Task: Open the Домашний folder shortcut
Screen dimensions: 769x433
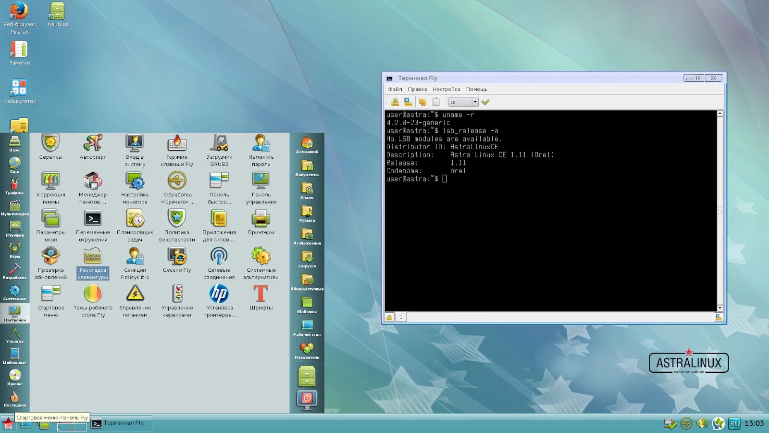Action: point(307,145)
